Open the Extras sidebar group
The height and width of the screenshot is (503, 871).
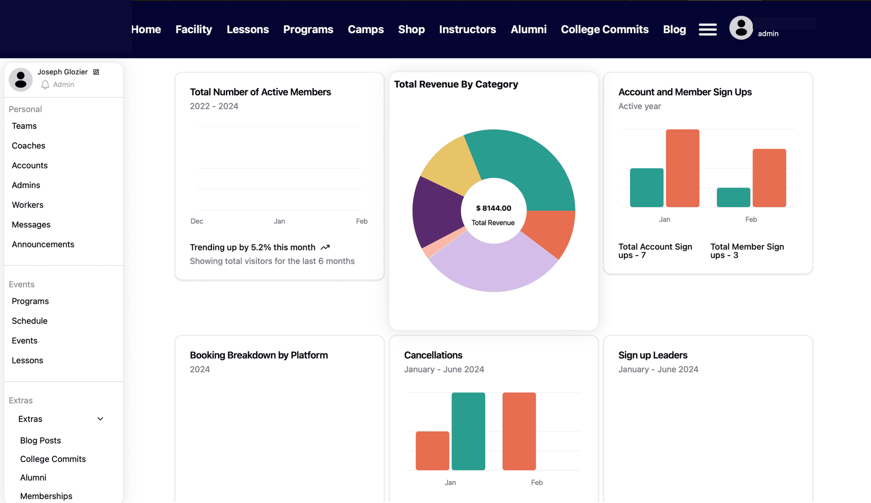30,419
